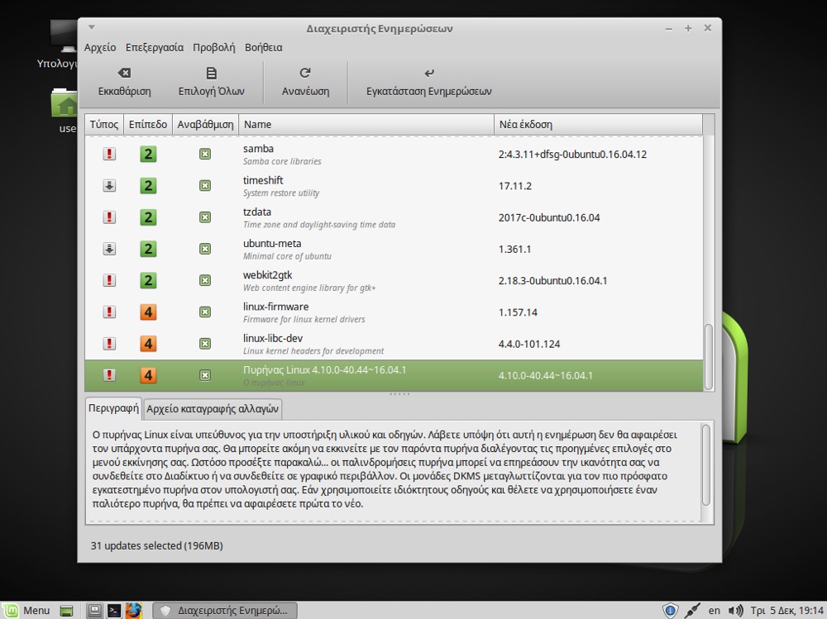827x619 pixels.
Task: Click level 2 badge for timeshift
Action: pos(148,186)
